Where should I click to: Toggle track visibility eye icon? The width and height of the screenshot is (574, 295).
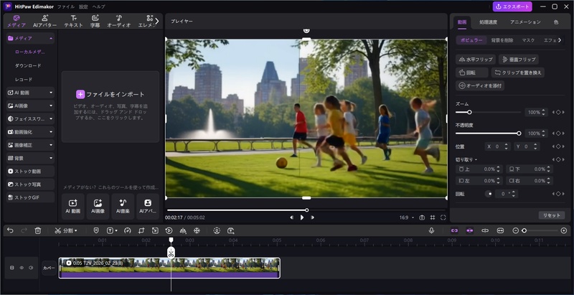[22, 268]
